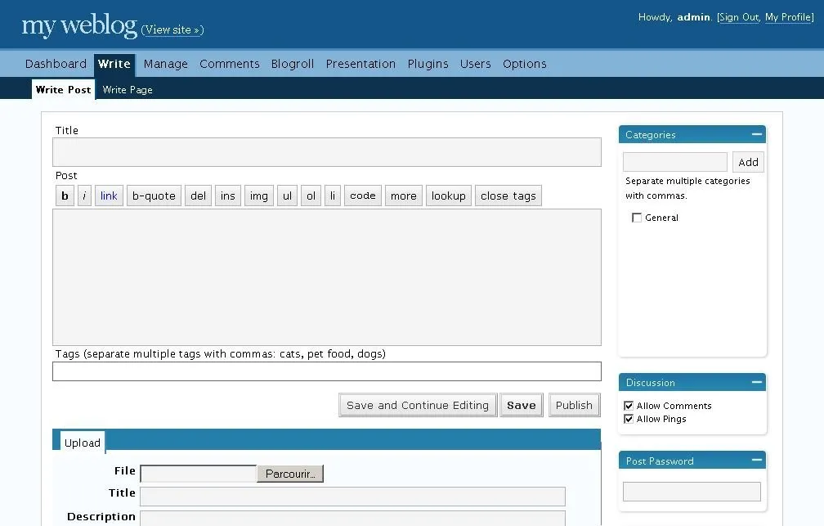
Task: Insert a code tag into the post
Action: (x=362, y=196)
